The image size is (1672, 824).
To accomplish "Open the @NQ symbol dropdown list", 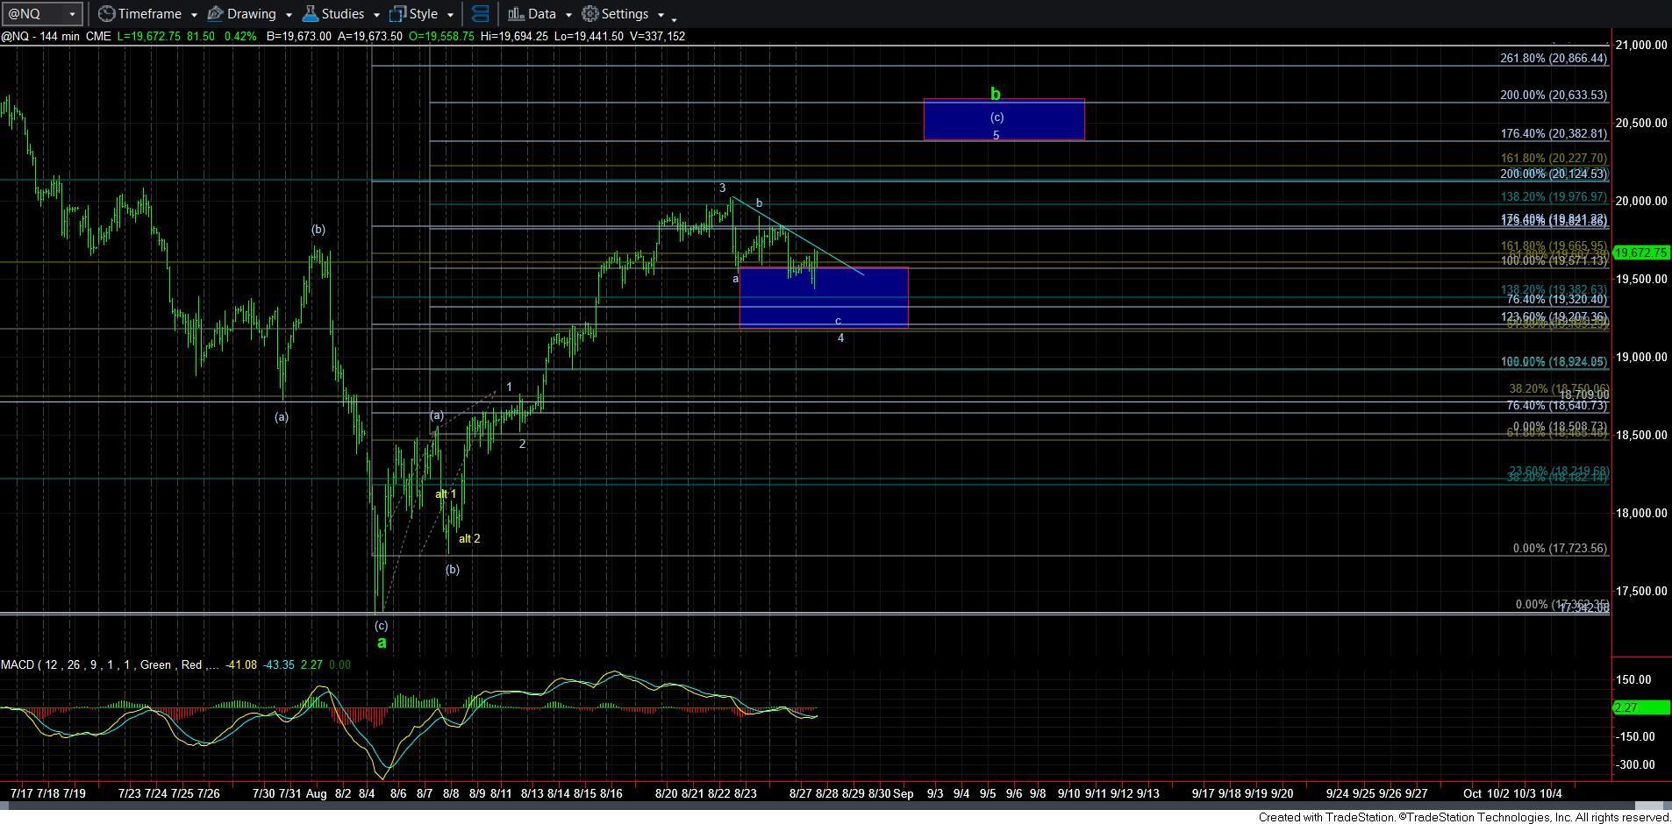I will (x=72, y=14).
